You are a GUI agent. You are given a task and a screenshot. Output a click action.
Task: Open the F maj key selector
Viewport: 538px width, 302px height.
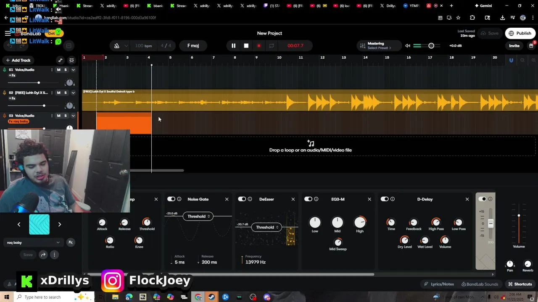pos(193,46)
